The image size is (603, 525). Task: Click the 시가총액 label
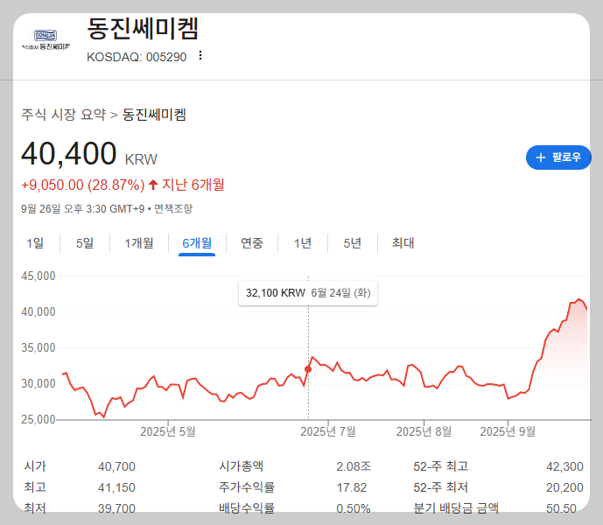coord(242,466)
